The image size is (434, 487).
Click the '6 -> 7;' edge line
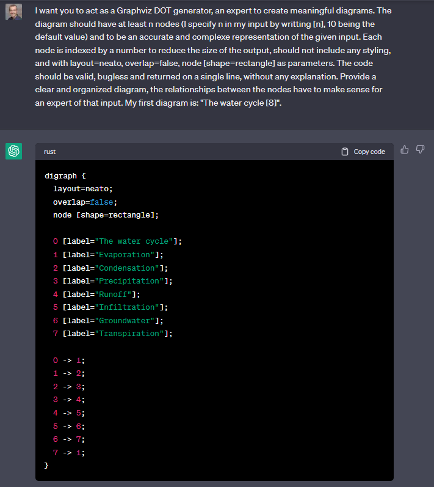pos(69,439)
